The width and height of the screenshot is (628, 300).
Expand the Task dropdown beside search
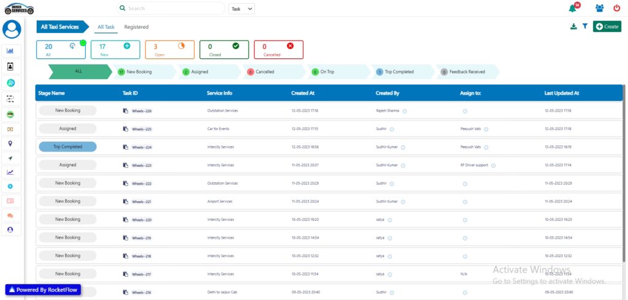click(242, 9)
